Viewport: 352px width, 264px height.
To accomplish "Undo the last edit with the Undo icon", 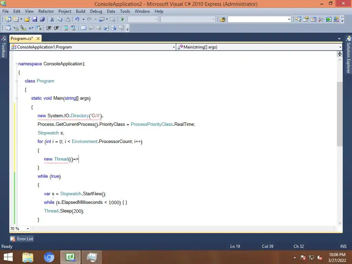I will (x=77, y=19).
